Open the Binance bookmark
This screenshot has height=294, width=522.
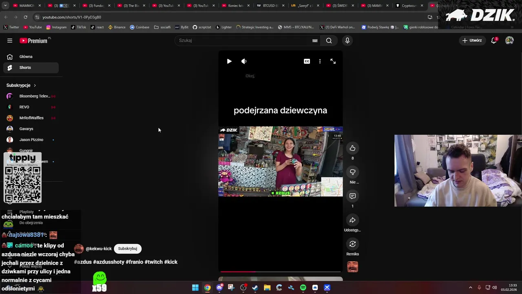[117, 27]
